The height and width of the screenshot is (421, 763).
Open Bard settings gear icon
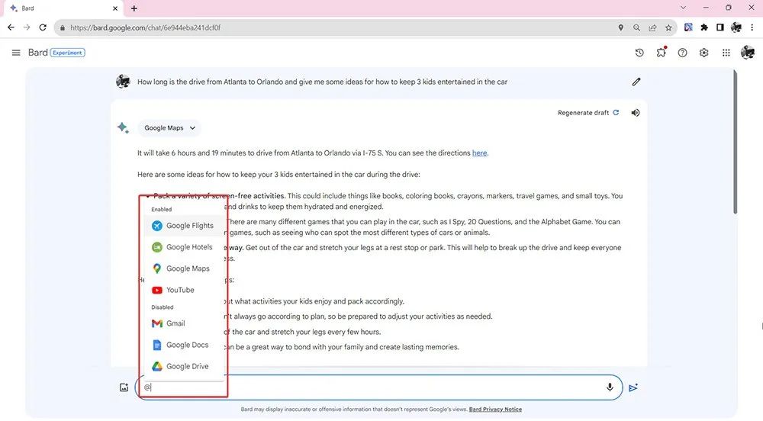[703, 53]
